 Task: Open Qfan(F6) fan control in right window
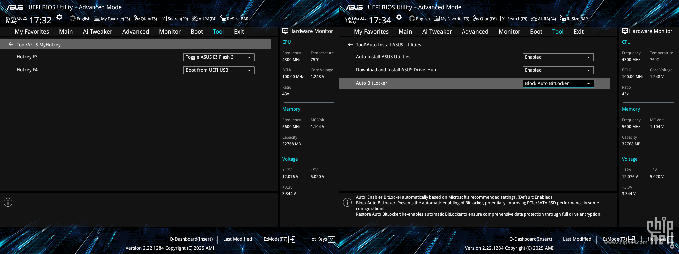coord(485,19)
